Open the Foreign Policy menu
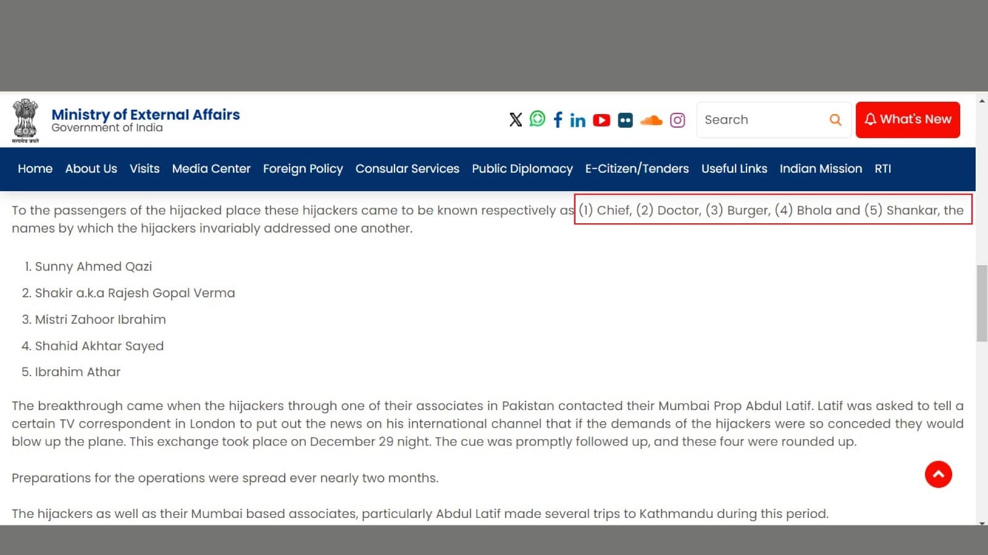The width and height of the screenshot is (988, 555). click(x=303, y=169)
